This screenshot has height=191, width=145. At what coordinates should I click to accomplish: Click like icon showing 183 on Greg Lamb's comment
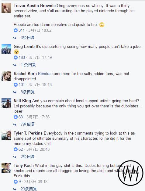click(x=16, y=57)
